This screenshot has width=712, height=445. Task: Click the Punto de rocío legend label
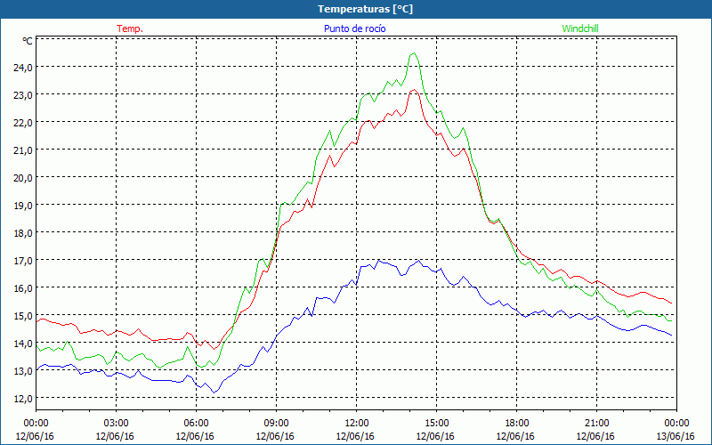[354, 28]
